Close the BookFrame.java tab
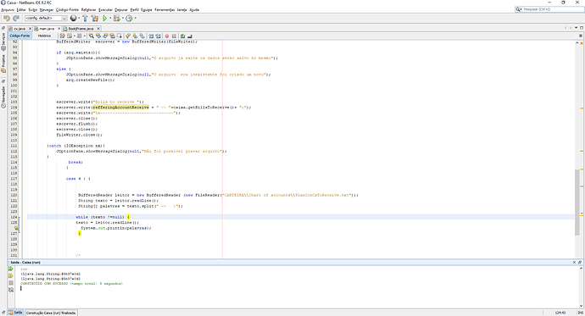 [x=98, y=29]
